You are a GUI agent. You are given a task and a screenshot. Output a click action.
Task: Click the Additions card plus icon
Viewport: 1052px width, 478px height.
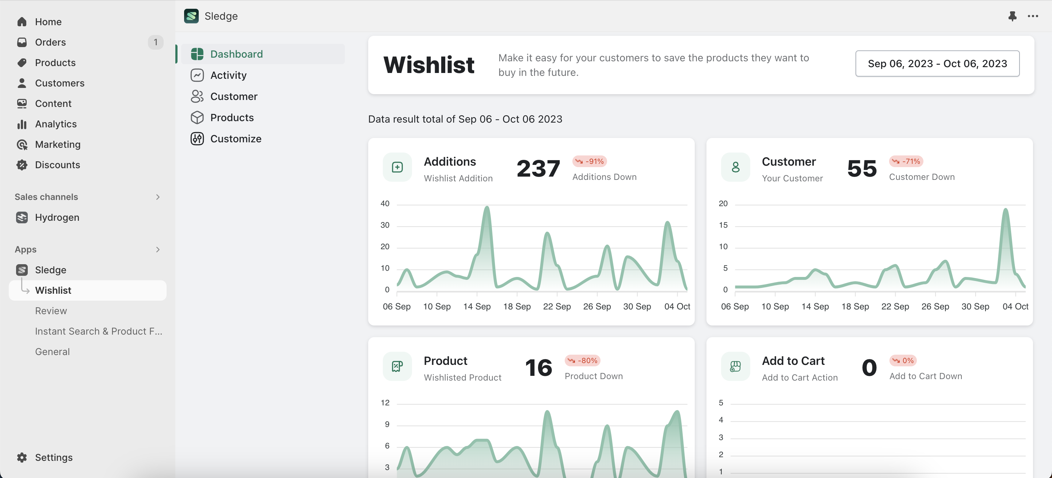coord(397,167)
